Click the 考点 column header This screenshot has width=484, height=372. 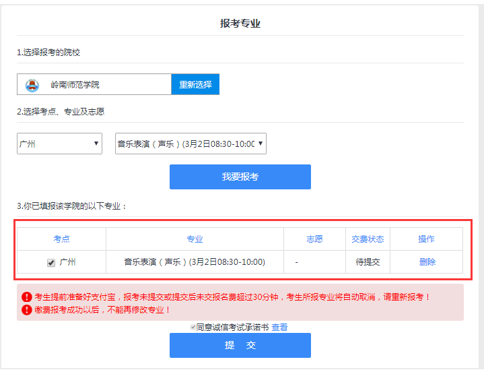pyautogui.click(x=61, y=239)
